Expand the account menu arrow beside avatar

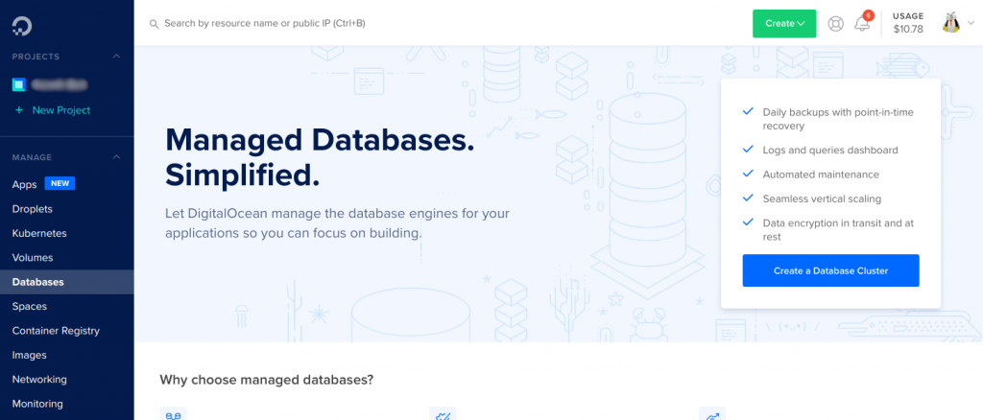click(x=971, y=23)
